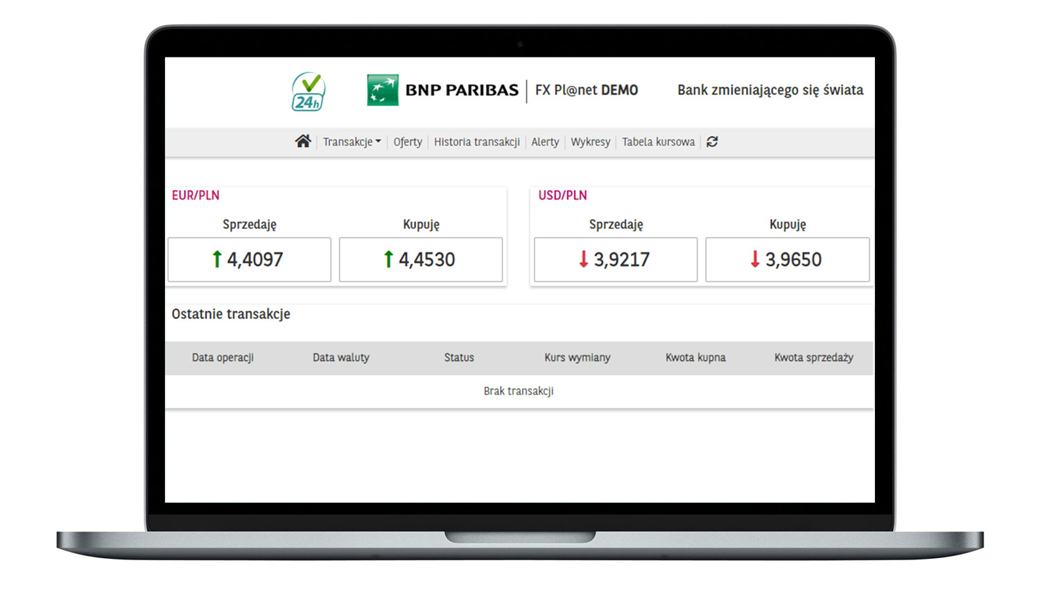1040x590 pixels.
Task: Expand the Transakcje dropdown menu
Action: point(352,141)
